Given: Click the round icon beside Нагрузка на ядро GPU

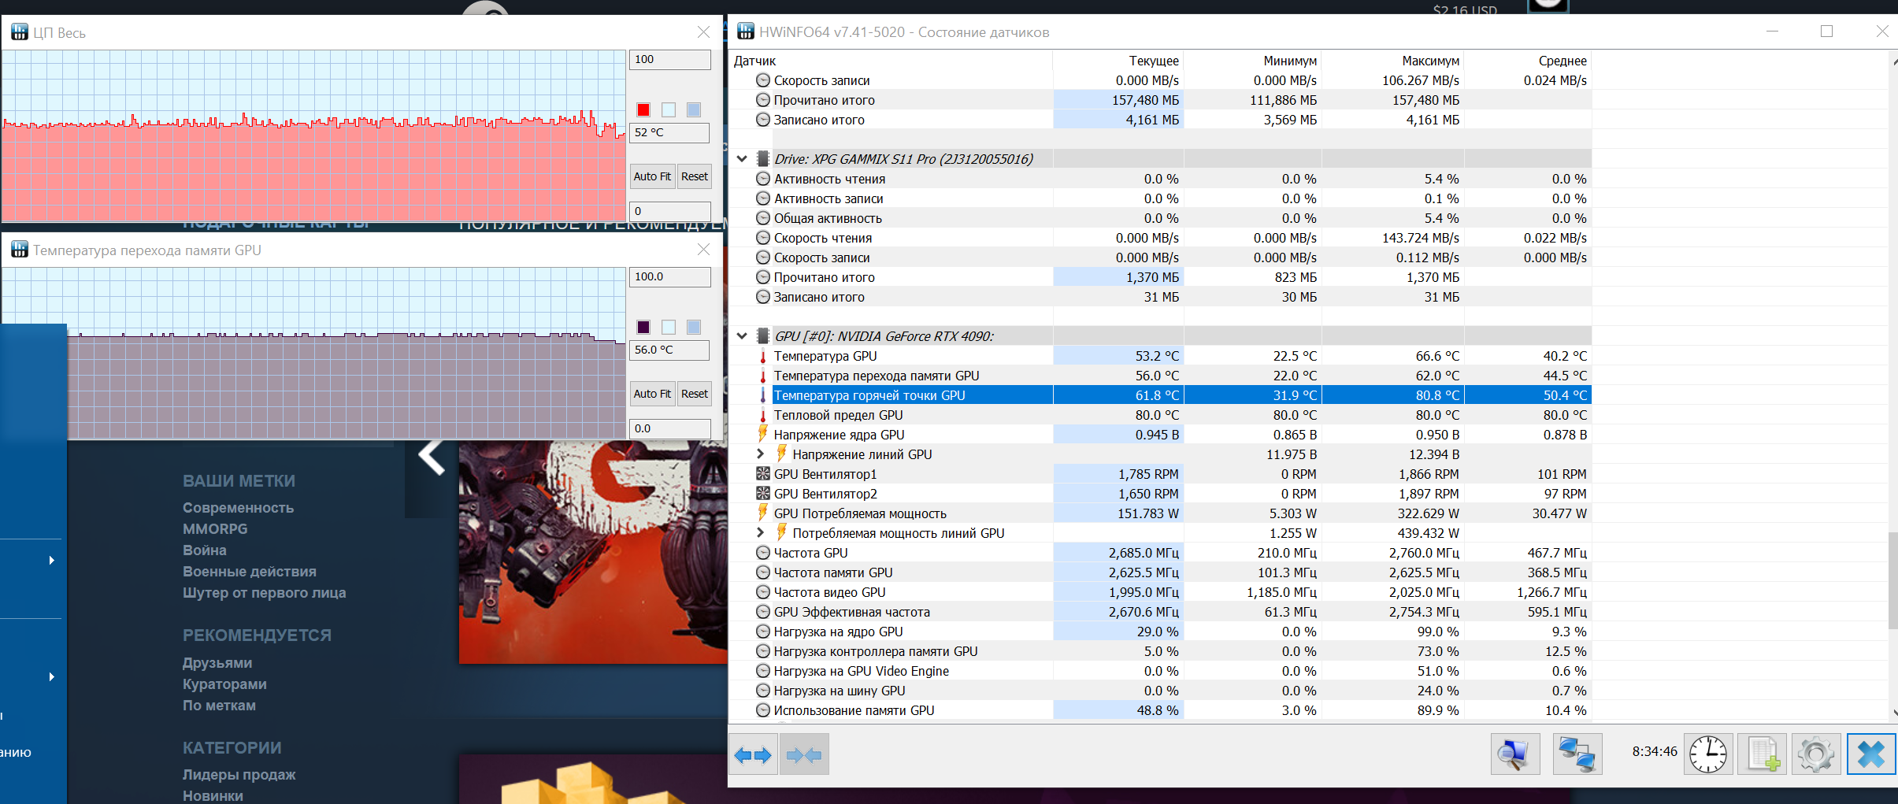Looking at the screenshot, I should coord(762,632).
